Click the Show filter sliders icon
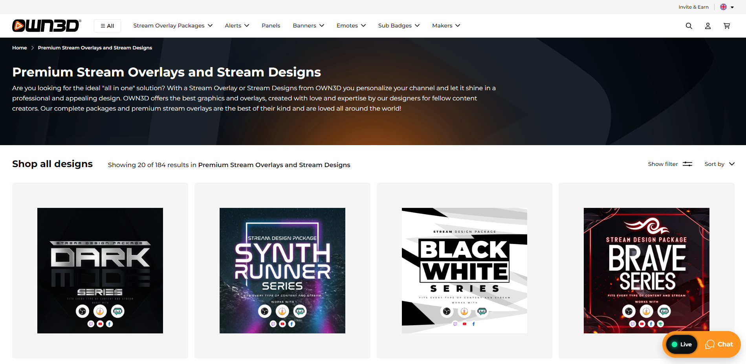This screenshot has width=746, height=364. pos(687,164)
